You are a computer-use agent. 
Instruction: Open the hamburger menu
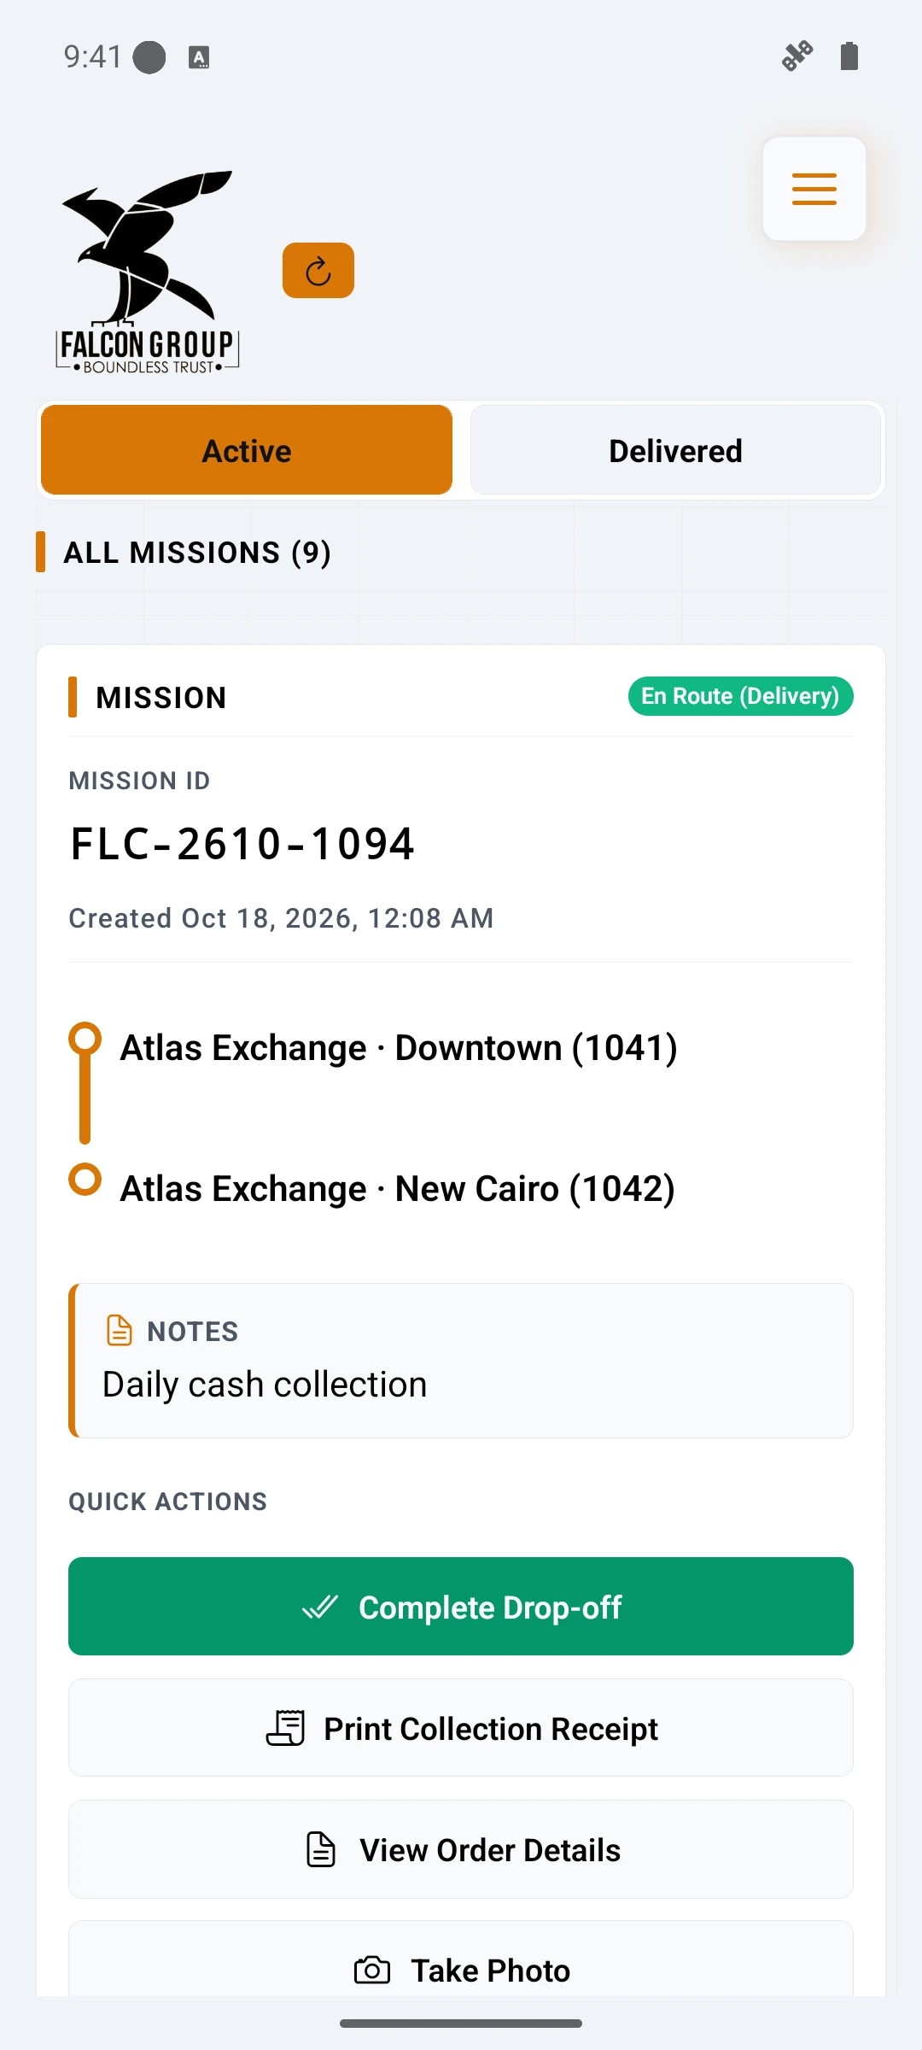[814, 189]
